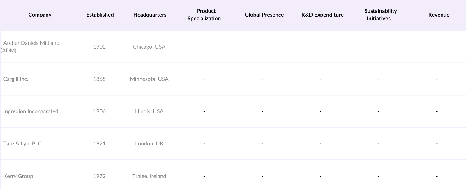Click the Chicago, USA headquarters cell
The height and width of the screenshot is (190, 466).
click(149, 47)
